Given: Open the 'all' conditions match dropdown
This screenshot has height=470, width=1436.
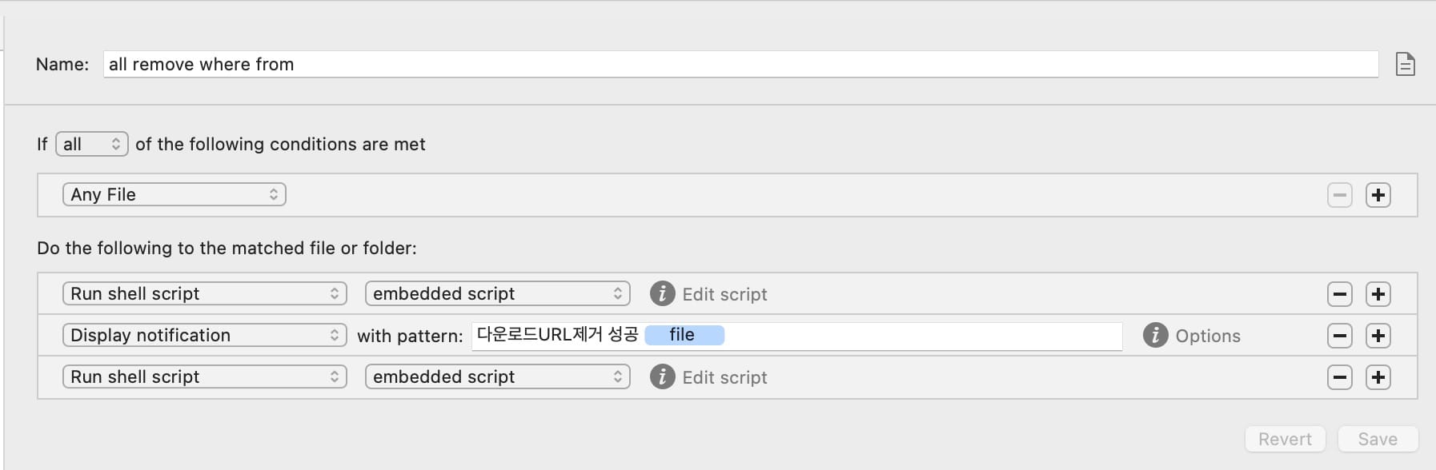Looking at the screenshot, I should (92, 144).
